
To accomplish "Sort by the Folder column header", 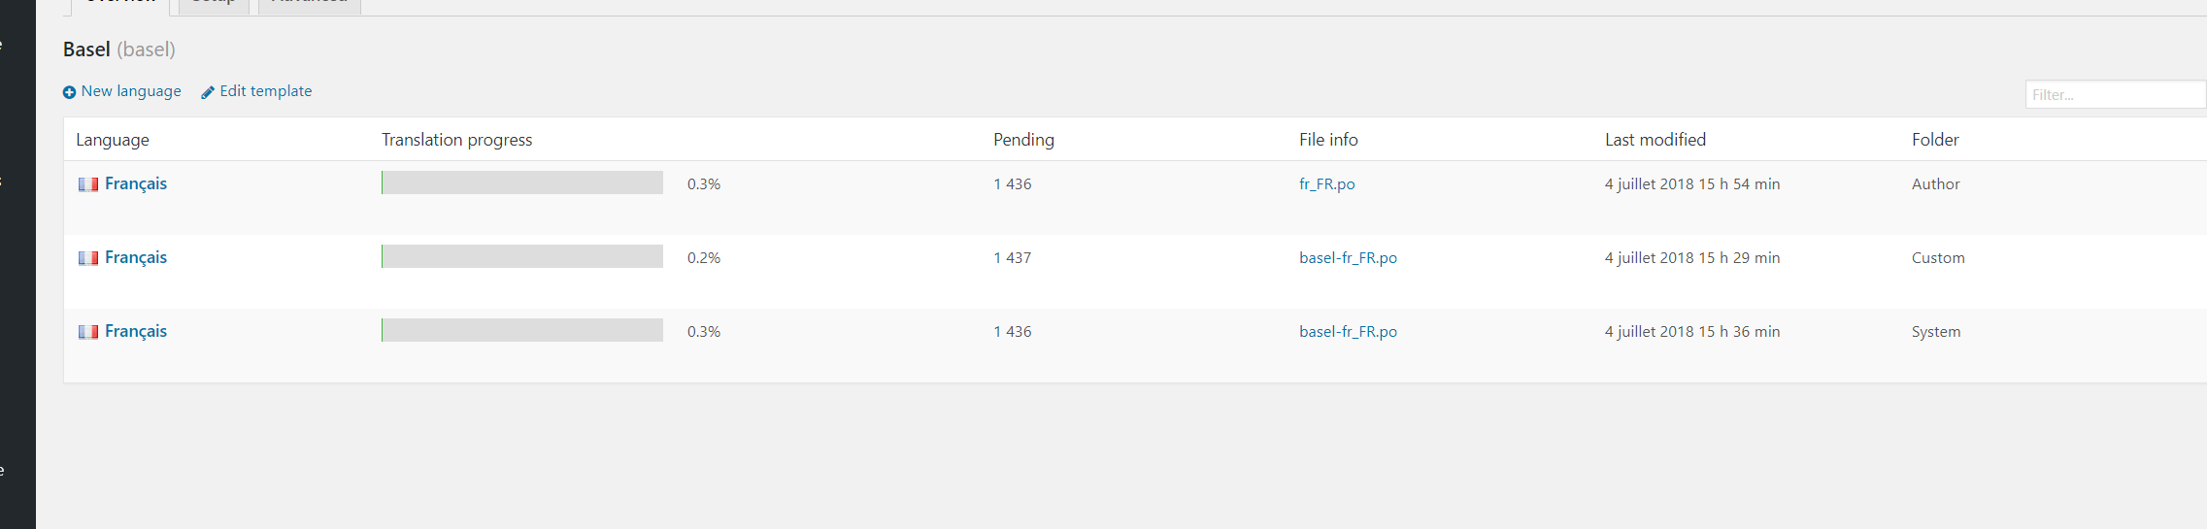I will click(x=1934, y=140).
